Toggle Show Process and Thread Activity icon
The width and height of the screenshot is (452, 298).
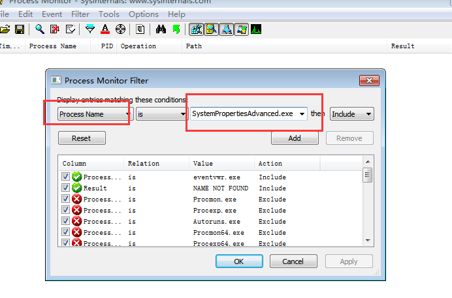[x=242, y=29]
